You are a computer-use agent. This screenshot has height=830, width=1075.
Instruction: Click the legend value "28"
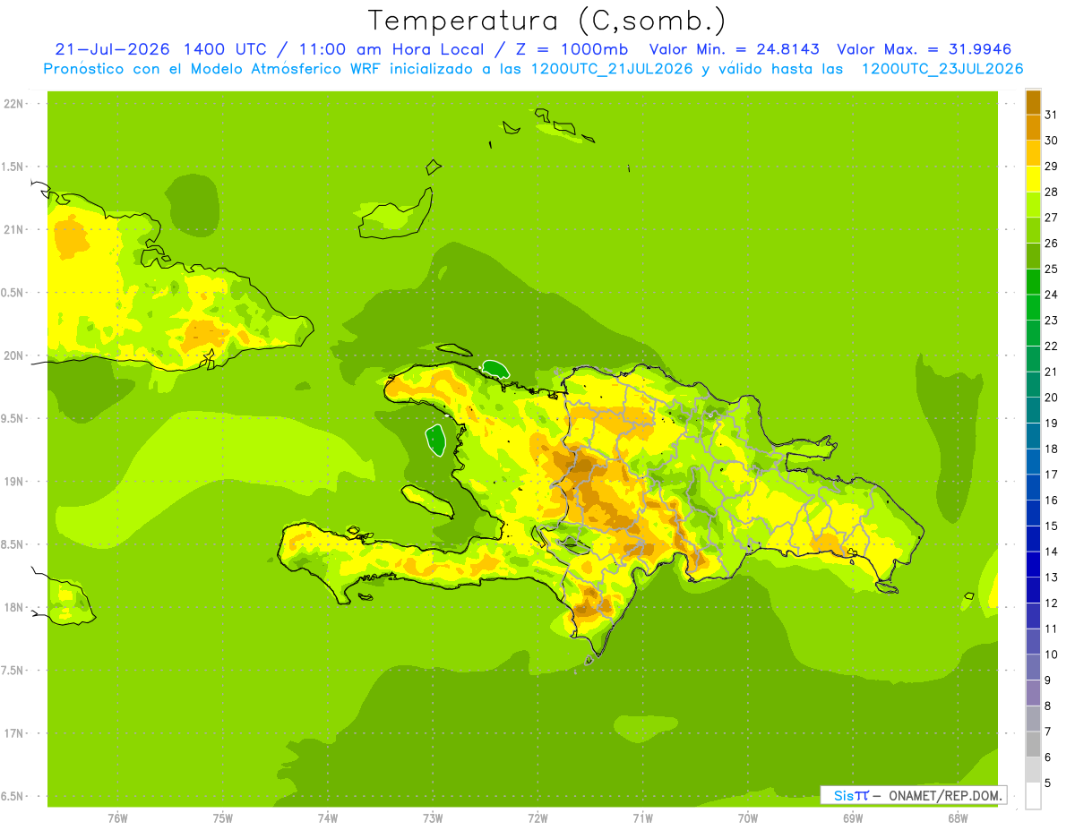pos(1051,191)
